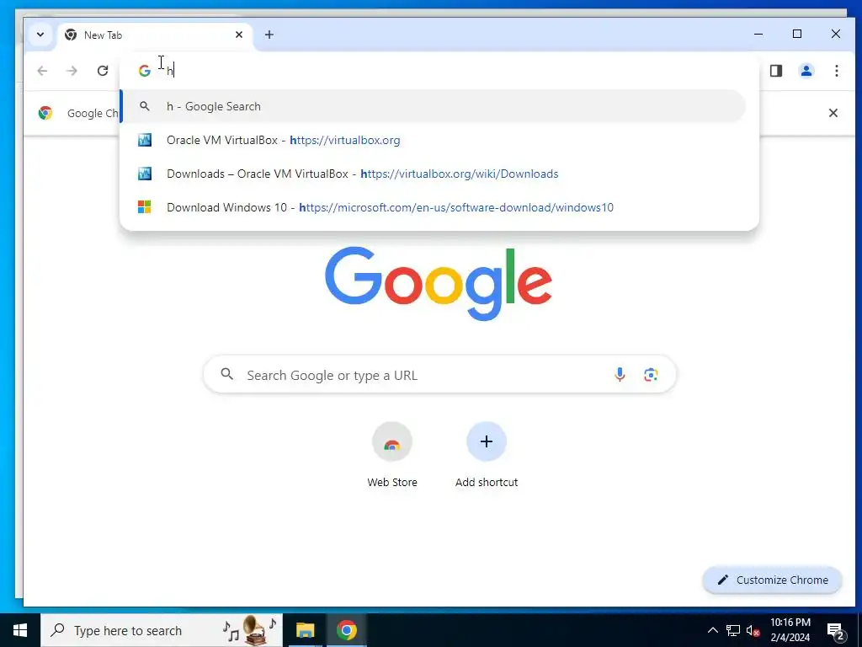Viewport: 862px width, 647px height.
Task: Open Chrome's three-dot menu
Action: (836, 71)
